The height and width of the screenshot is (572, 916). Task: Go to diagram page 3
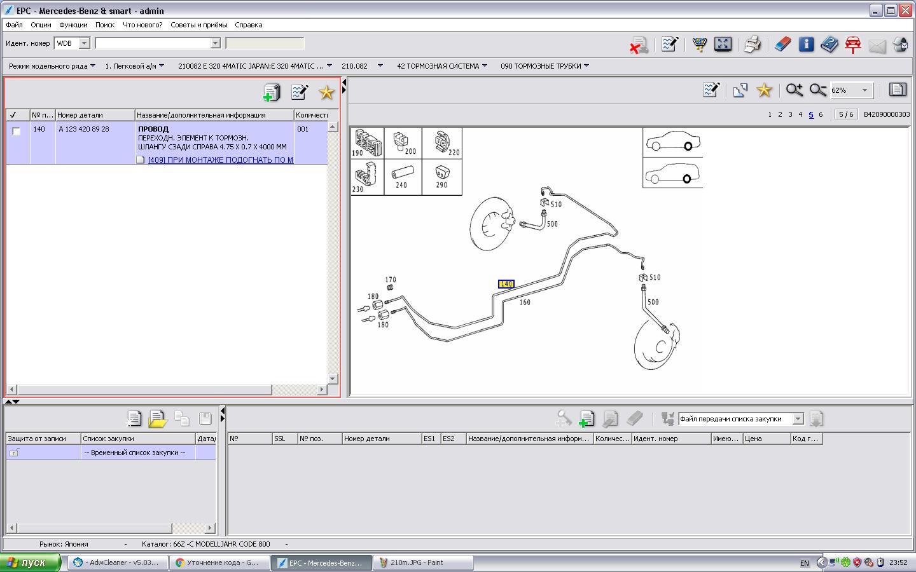point(790,114)
